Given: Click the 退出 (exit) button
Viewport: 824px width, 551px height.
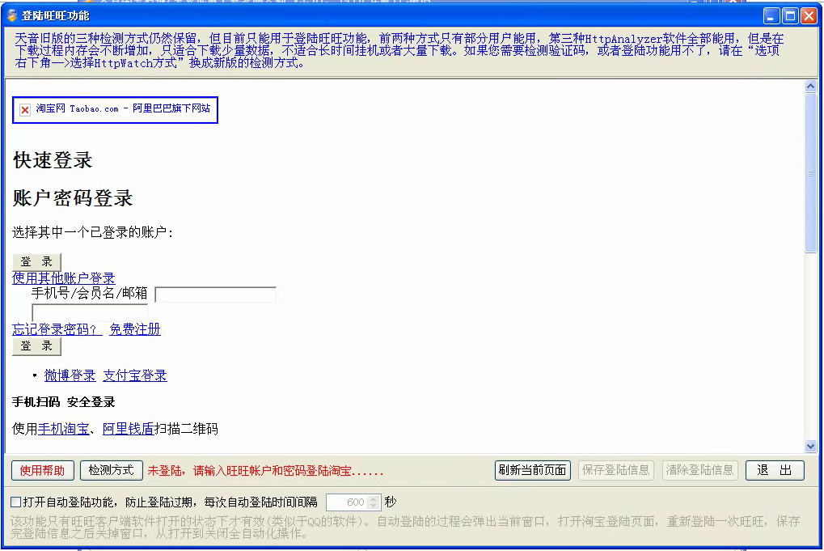Looking at the screenshot, I should point(774,470).
